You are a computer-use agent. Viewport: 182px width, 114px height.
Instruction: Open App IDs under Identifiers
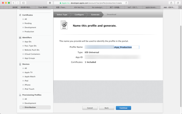tap(28, 42)
